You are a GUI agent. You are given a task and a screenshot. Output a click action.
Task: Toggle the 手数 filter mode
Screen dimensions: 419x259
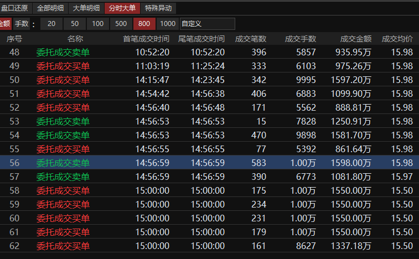tap(22, 24)
